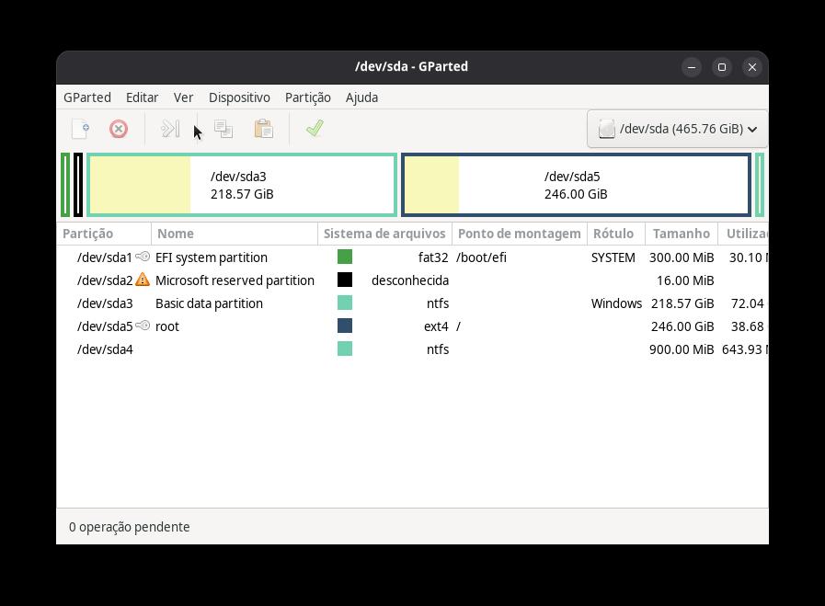Viewport: 825px width, 606px height.
Task: Click the SYSTEM label cell
Action: point(613,257)
